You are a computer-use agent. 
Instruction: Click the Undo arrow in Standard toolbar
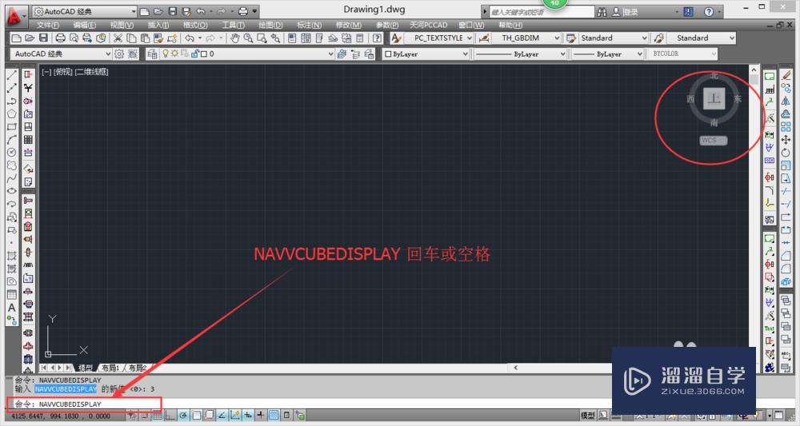[x=190, y=38]
